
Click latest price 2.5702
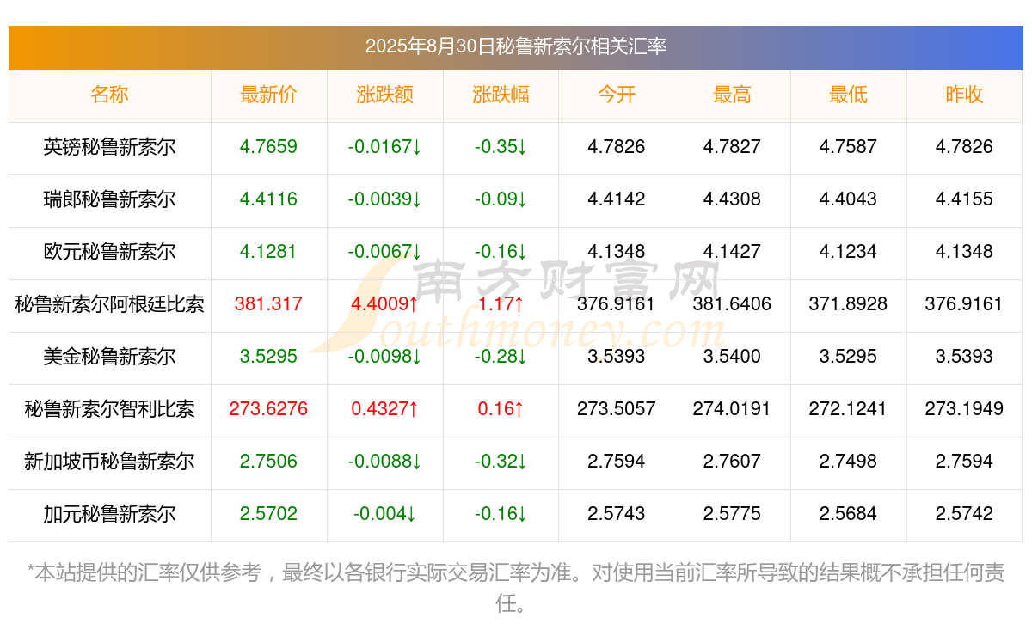[269, 514]
